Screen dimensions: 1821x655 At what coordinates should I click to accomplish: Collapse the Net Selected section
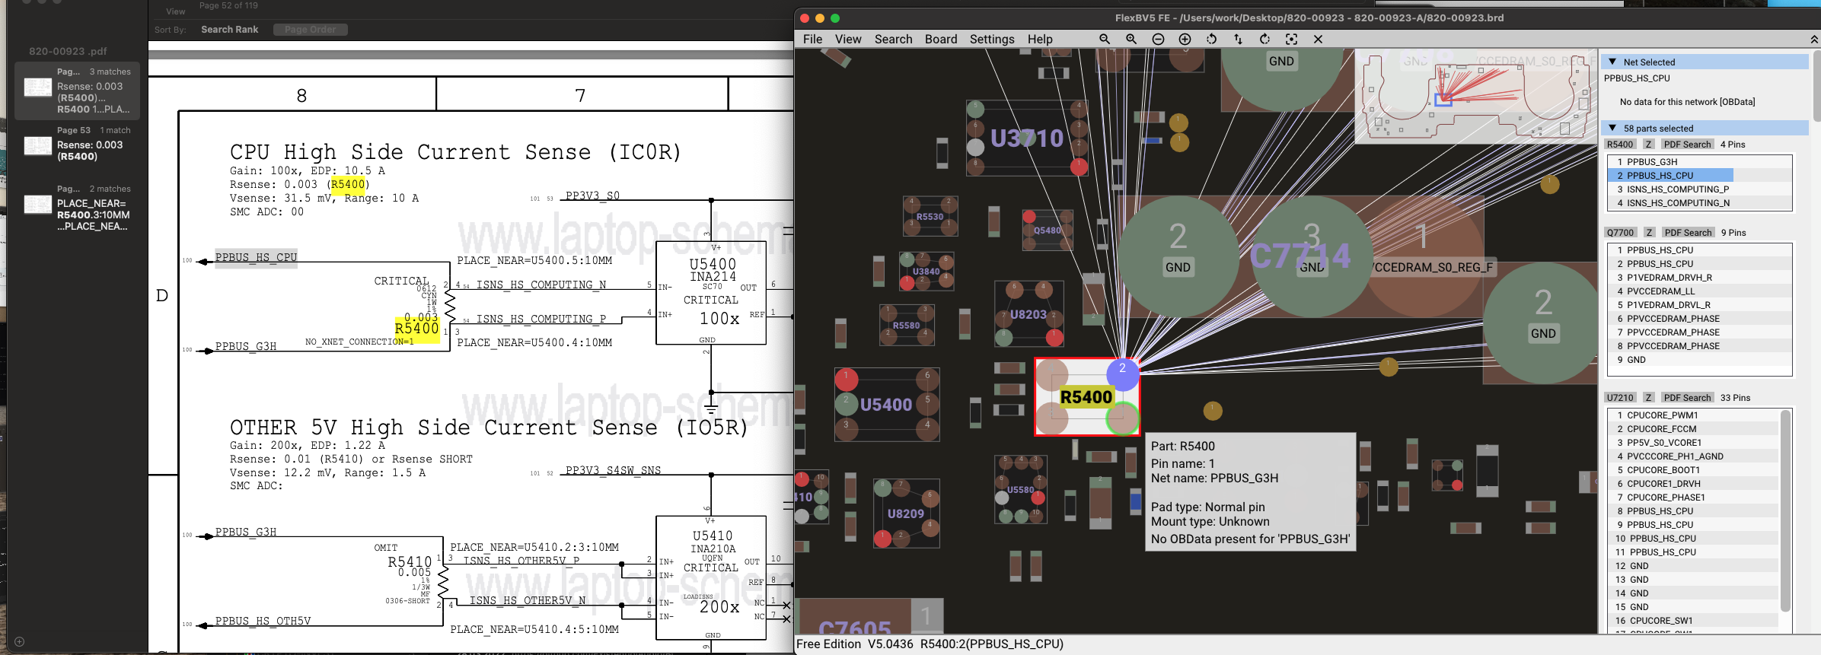[1612, 62]
